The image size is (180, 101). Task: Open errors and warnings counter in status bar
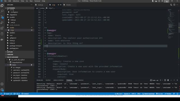coord(17,94)
